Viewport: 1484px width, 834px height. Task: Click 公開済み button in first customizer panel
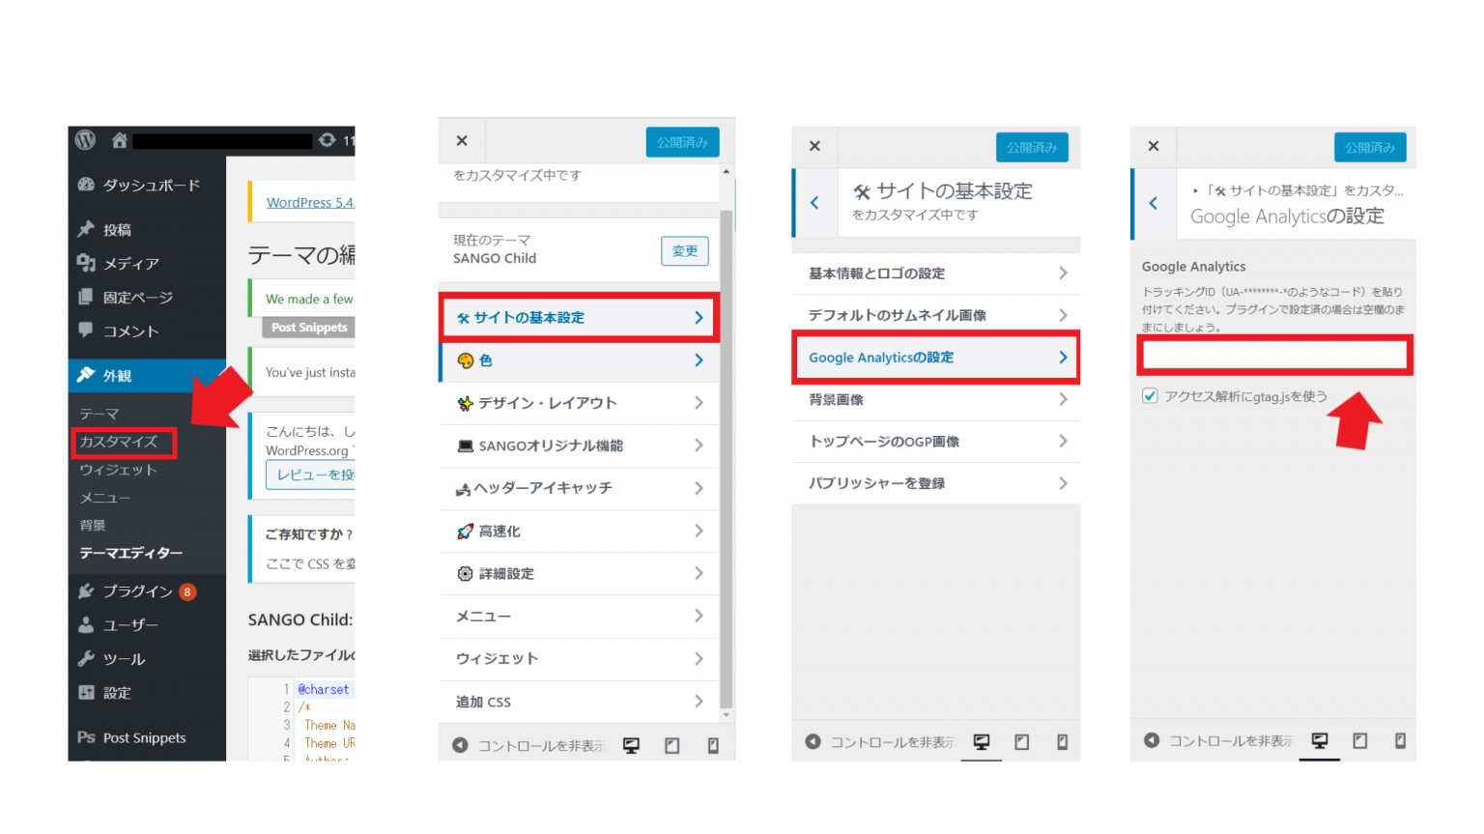682,142
